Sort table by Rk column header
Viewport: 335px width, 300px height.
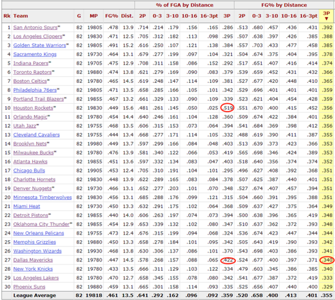click(7, 16)
